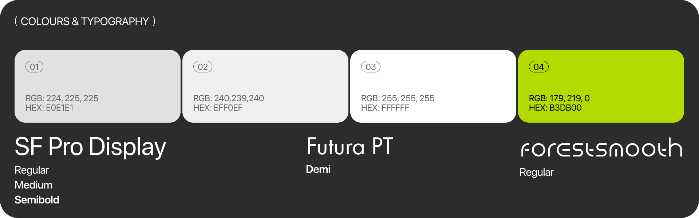Click the 02 number badge

click(202, 67)
